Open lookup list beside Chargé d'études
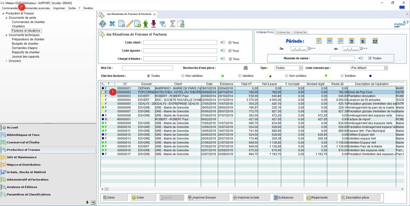Viewport: 410px width, 206px height. pos(222,59)
